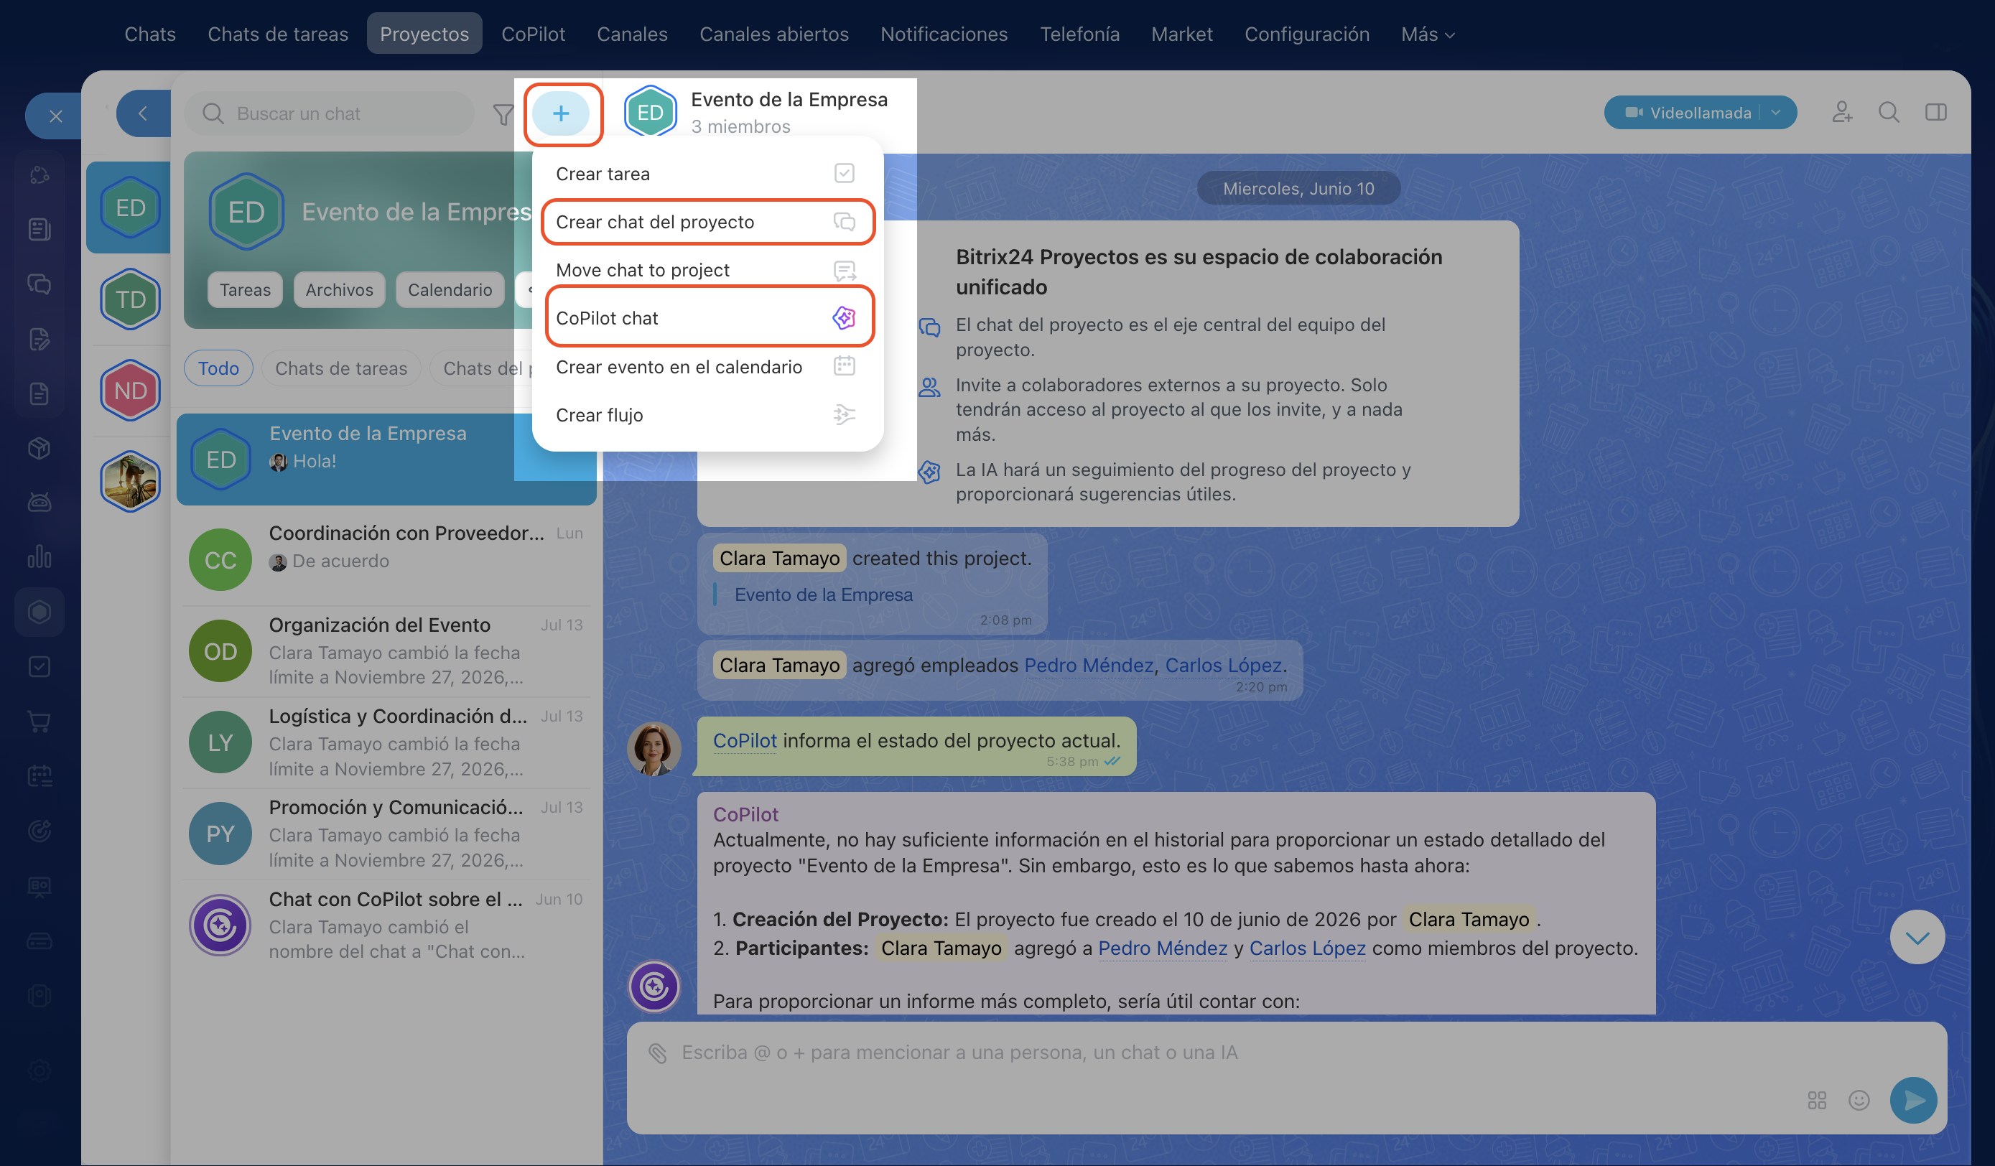Open the Carlos López link in CoPilot reply
Image resolution: width=1995 pixels, height=1166 pixels.
point(1307,948)
